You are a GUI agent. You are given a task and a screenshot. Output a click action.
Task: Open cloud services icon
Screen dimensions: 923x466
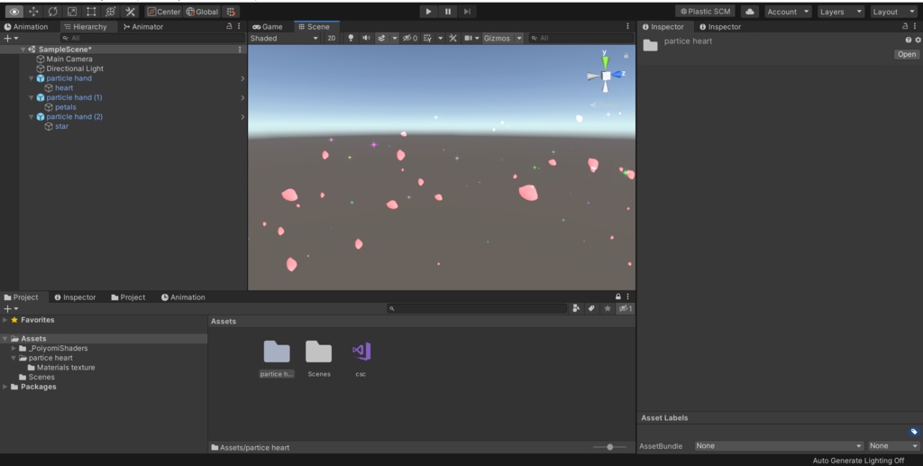click(x=749, y=11)
